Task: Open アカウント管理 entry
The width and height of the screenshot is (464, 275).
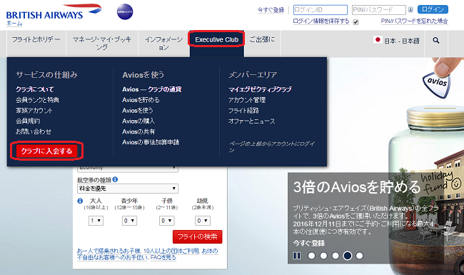Action: coord(247,100)
